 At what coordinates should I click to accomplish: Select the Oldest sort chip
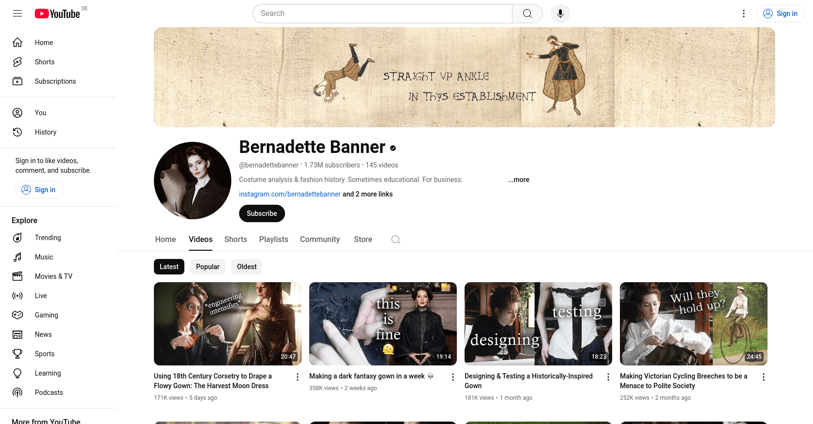click(x=247, y=267)
